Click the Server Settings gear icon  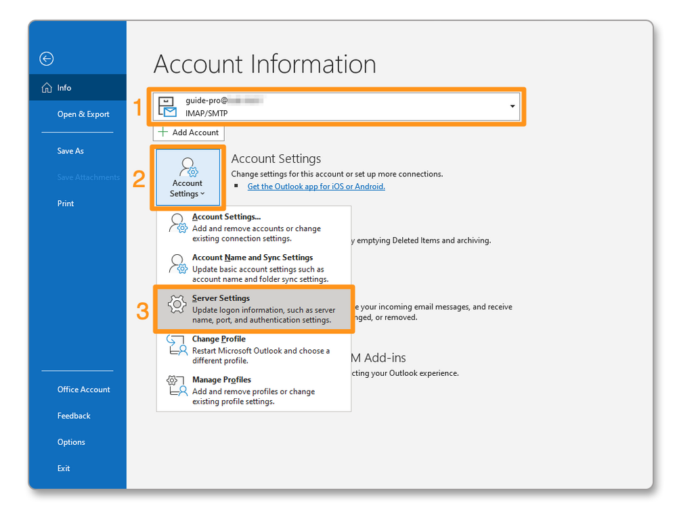point(177,305)
